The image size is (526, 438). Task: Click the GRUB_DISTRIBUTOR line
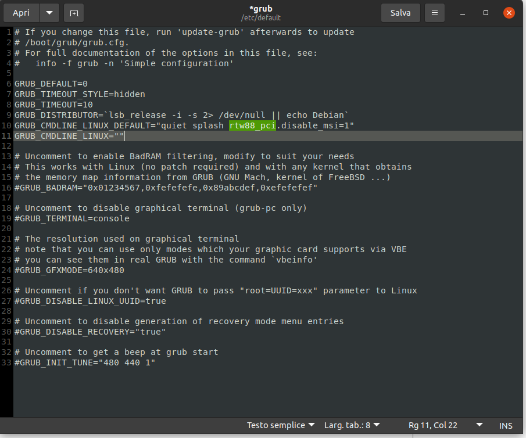181,115
